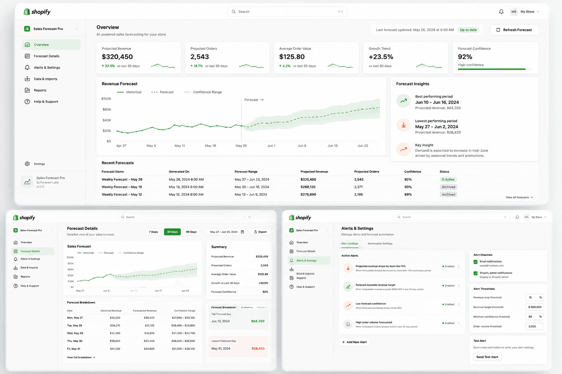The image size is (562, 374).
Task: Switch to the Automation Settings tab
Action: [380, 244]
